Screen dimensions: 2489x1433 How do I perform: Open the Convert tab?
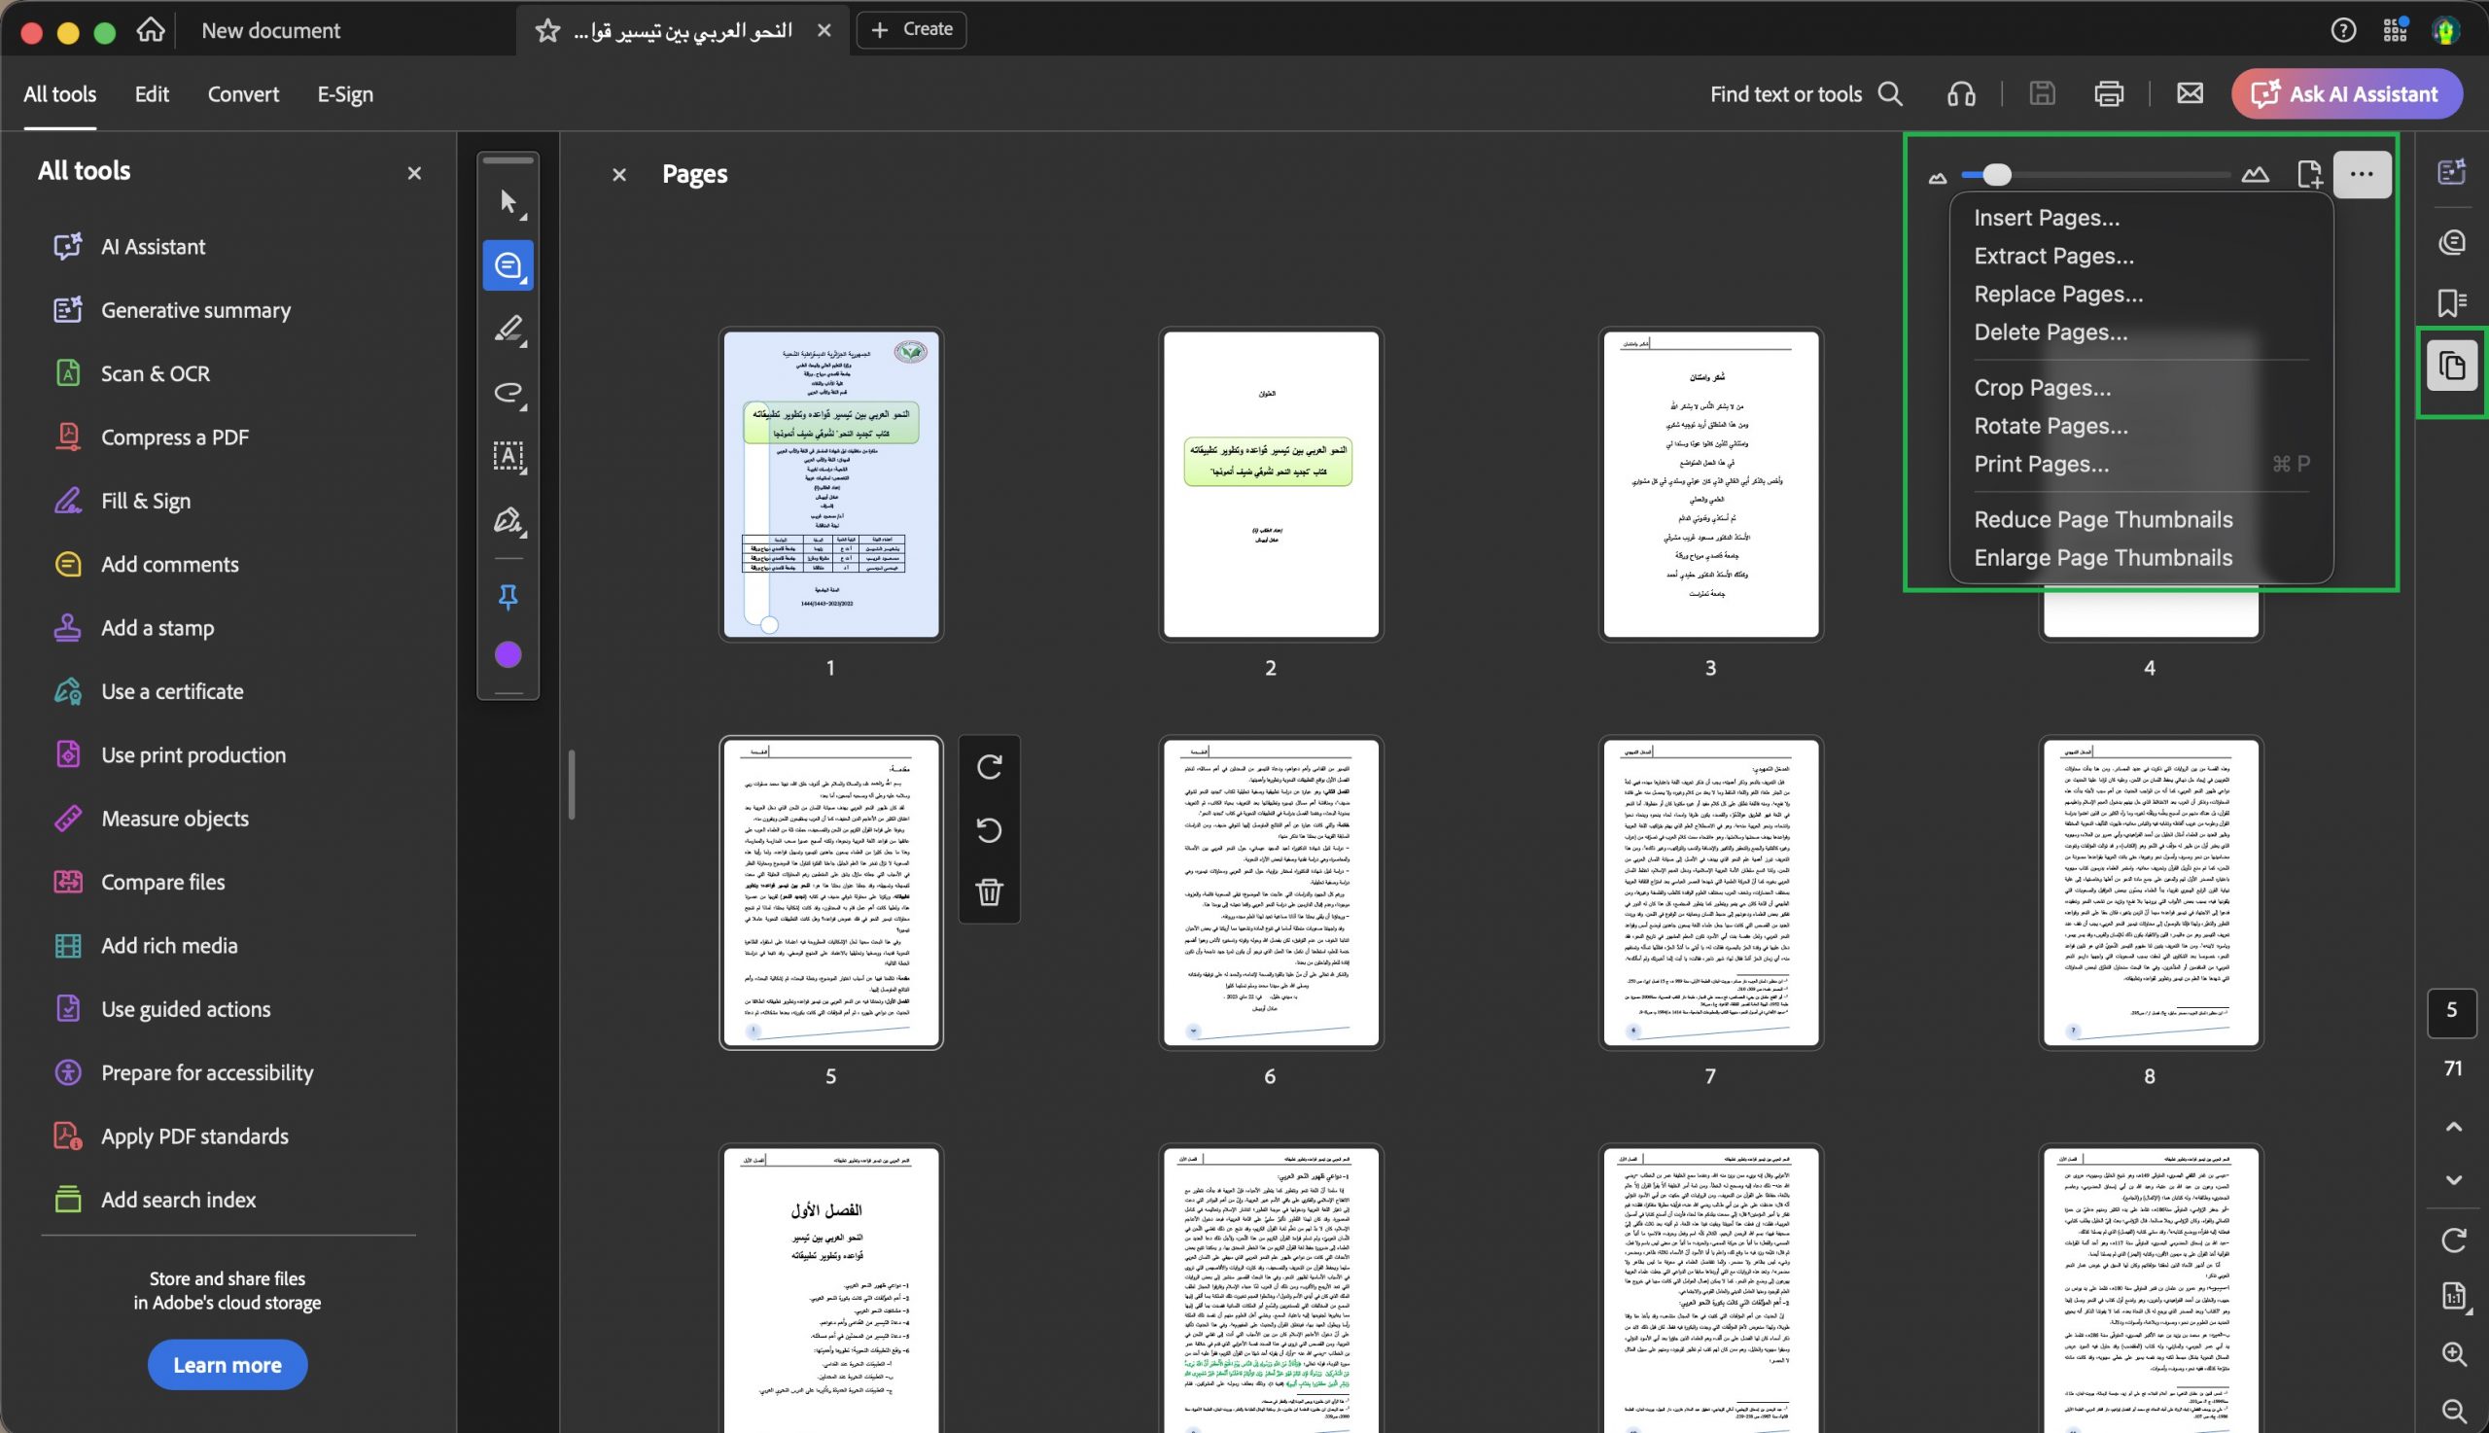point(243,94)
